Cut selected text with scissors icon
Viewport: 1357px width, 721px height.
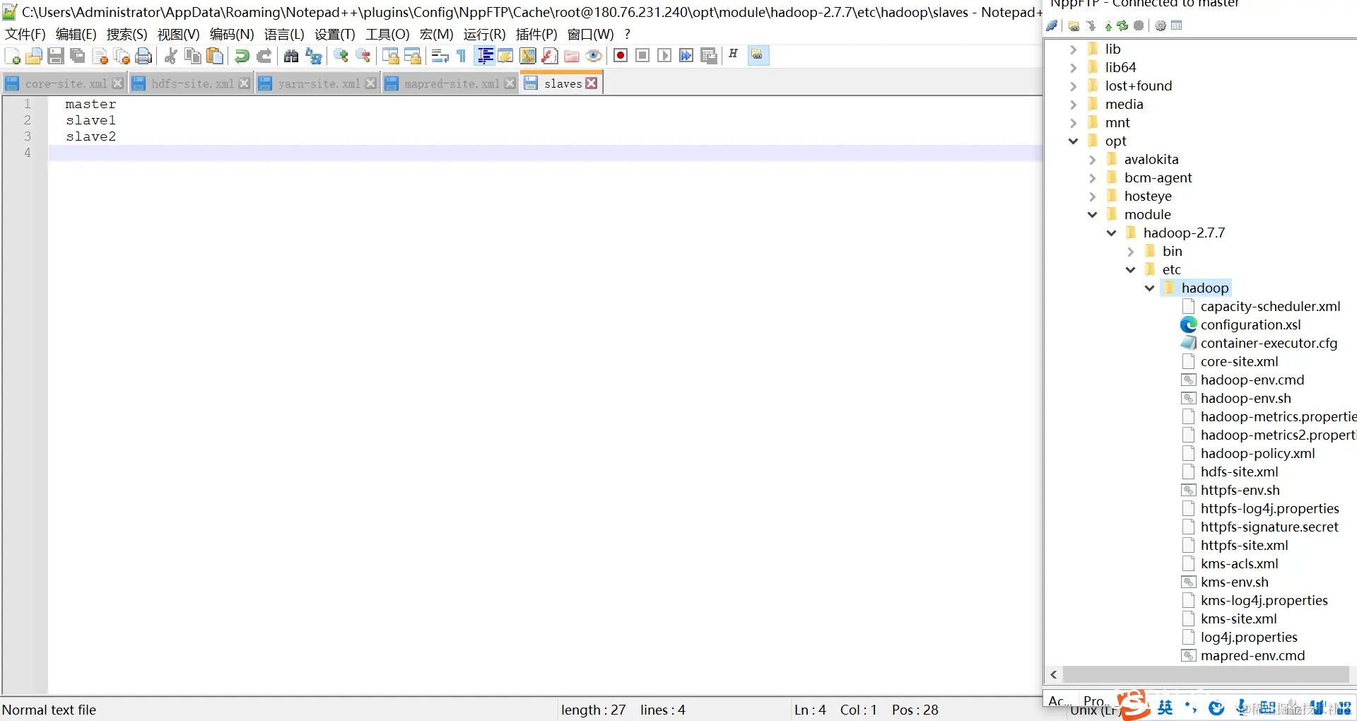tap(170, 56)
